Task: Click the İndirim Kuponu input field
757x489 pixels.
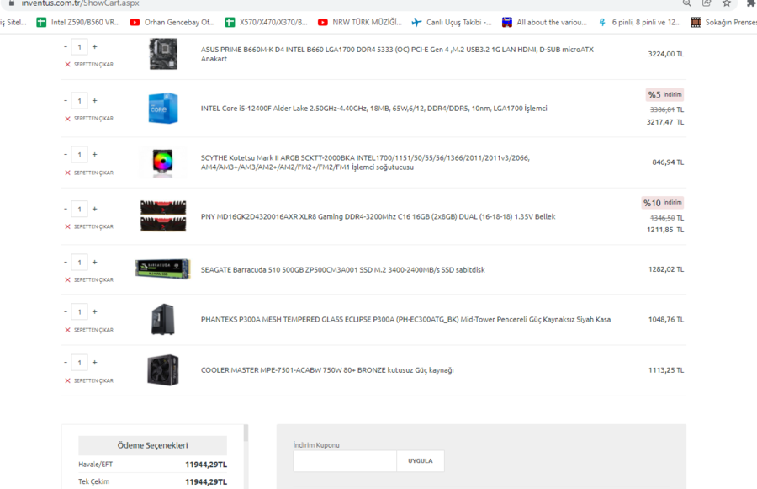Action: point(345,461)
